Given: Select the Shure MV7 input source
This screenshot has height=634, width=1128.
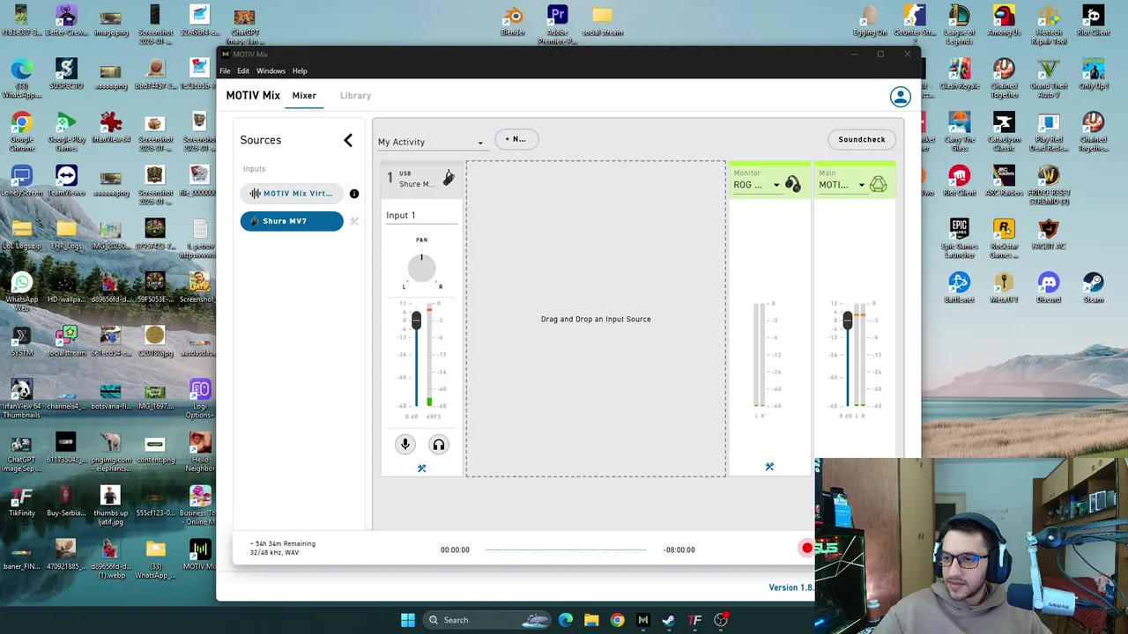Looking at the screenshot, I should (x=292, y=221).
